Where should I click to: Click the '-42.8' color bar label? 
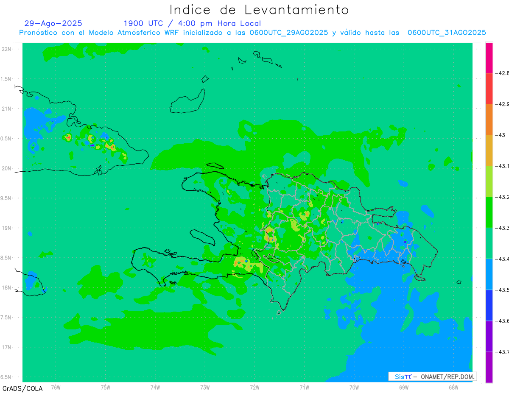(x=502, y=73)
